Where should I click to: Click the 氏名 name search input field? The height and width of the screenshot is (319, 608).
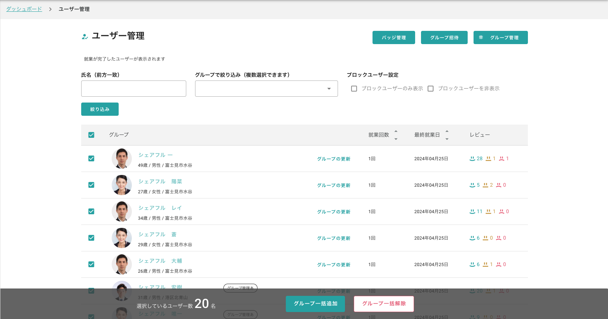(x=134, y=89)
